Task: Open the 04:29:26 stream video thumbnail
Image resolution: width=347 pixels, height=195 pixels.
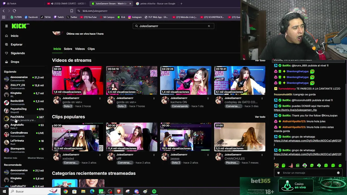Action: [x=186, y=80]
